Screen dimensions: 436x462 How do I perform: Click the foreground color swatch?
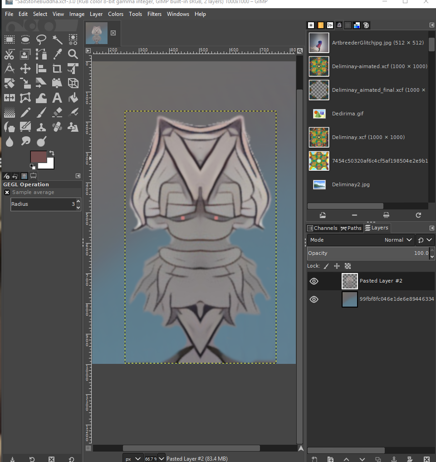pos(38,156)
